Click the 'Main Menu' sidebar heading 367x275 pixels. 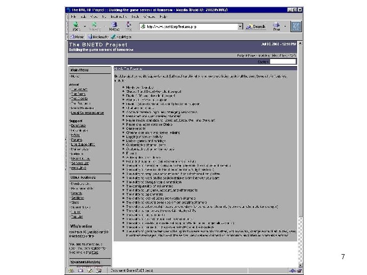coord(80,70)
